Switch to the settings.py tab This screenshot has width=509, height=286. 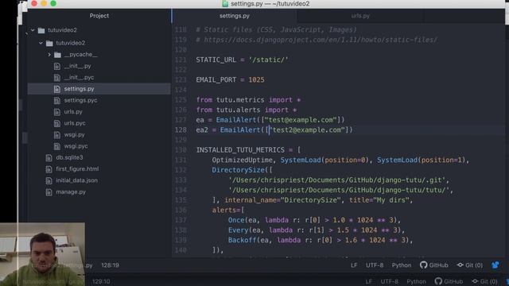pyautogui.click(x=234, y=16)
